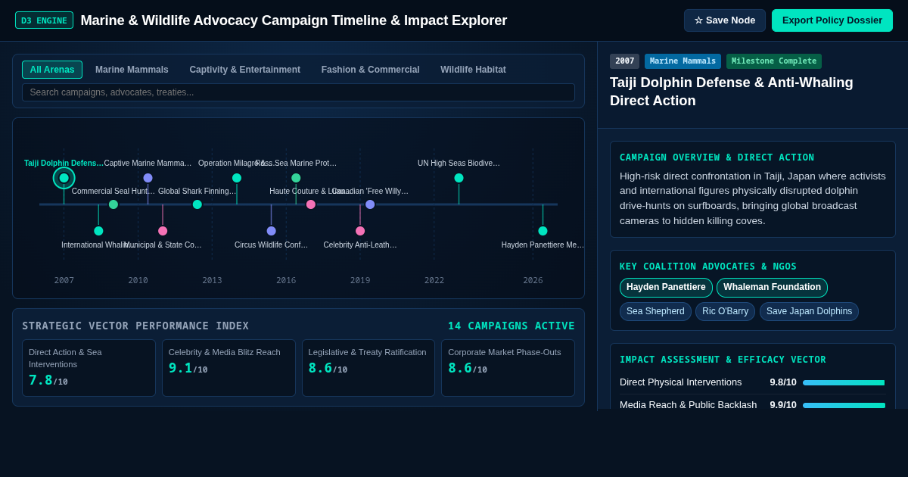Viewport: 908px width, 477px height.
Task: Select the Ross Sea Marine Protection node
Action: (296, 178)
